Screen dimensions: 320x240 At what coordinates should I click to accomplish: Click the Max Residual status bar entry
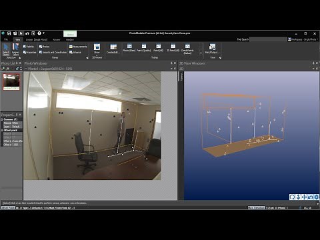256,207
